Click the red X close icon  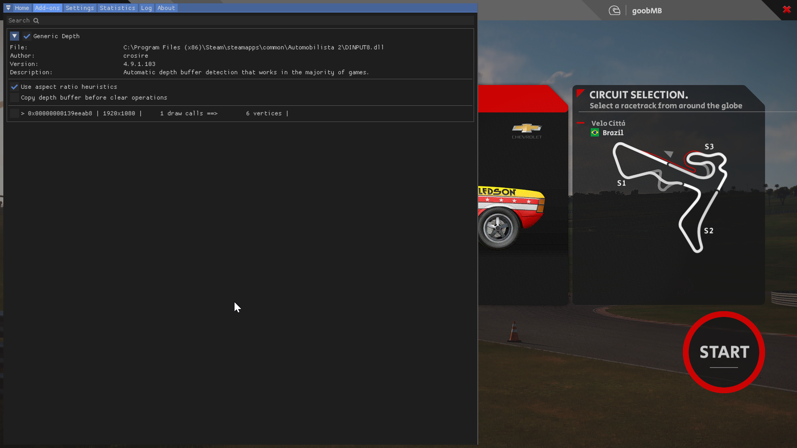787,10
